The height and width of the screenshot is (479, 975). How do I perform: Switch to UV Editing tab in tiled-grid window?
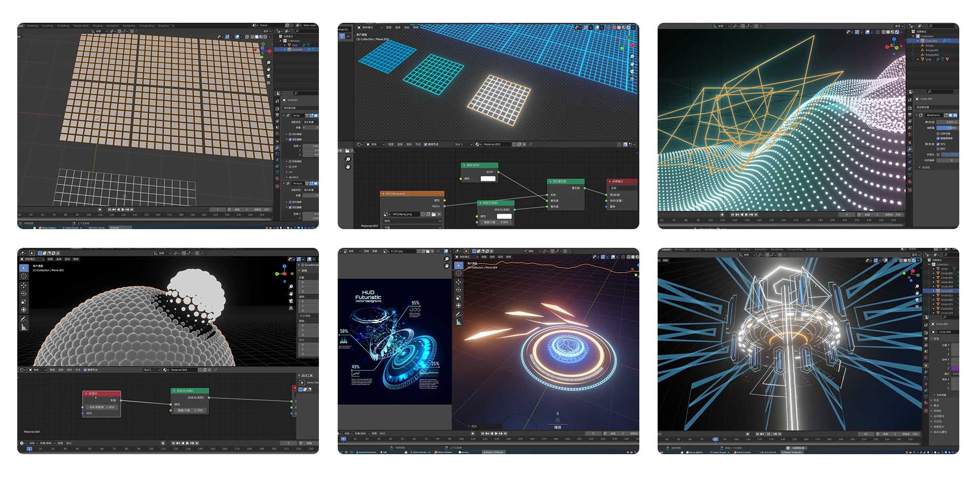(63, 26)
